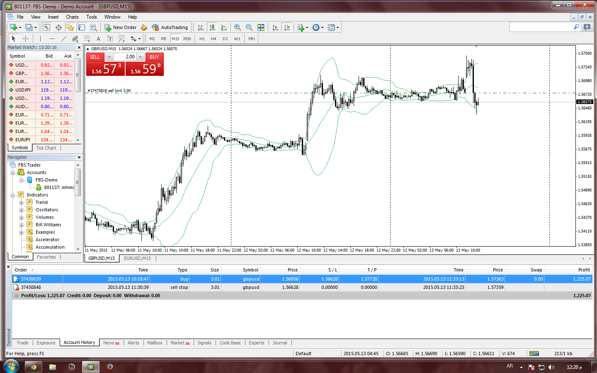
Task: Select the equidistant channel tool
Action: point(75,39)
